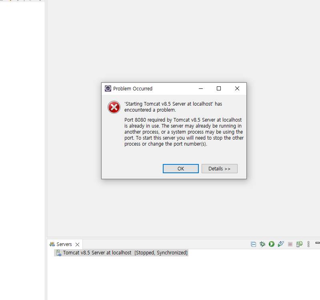The width and height of the screenshot is (320, 300).
Task: Start the server in profile mode
Action: click(281, 244)
